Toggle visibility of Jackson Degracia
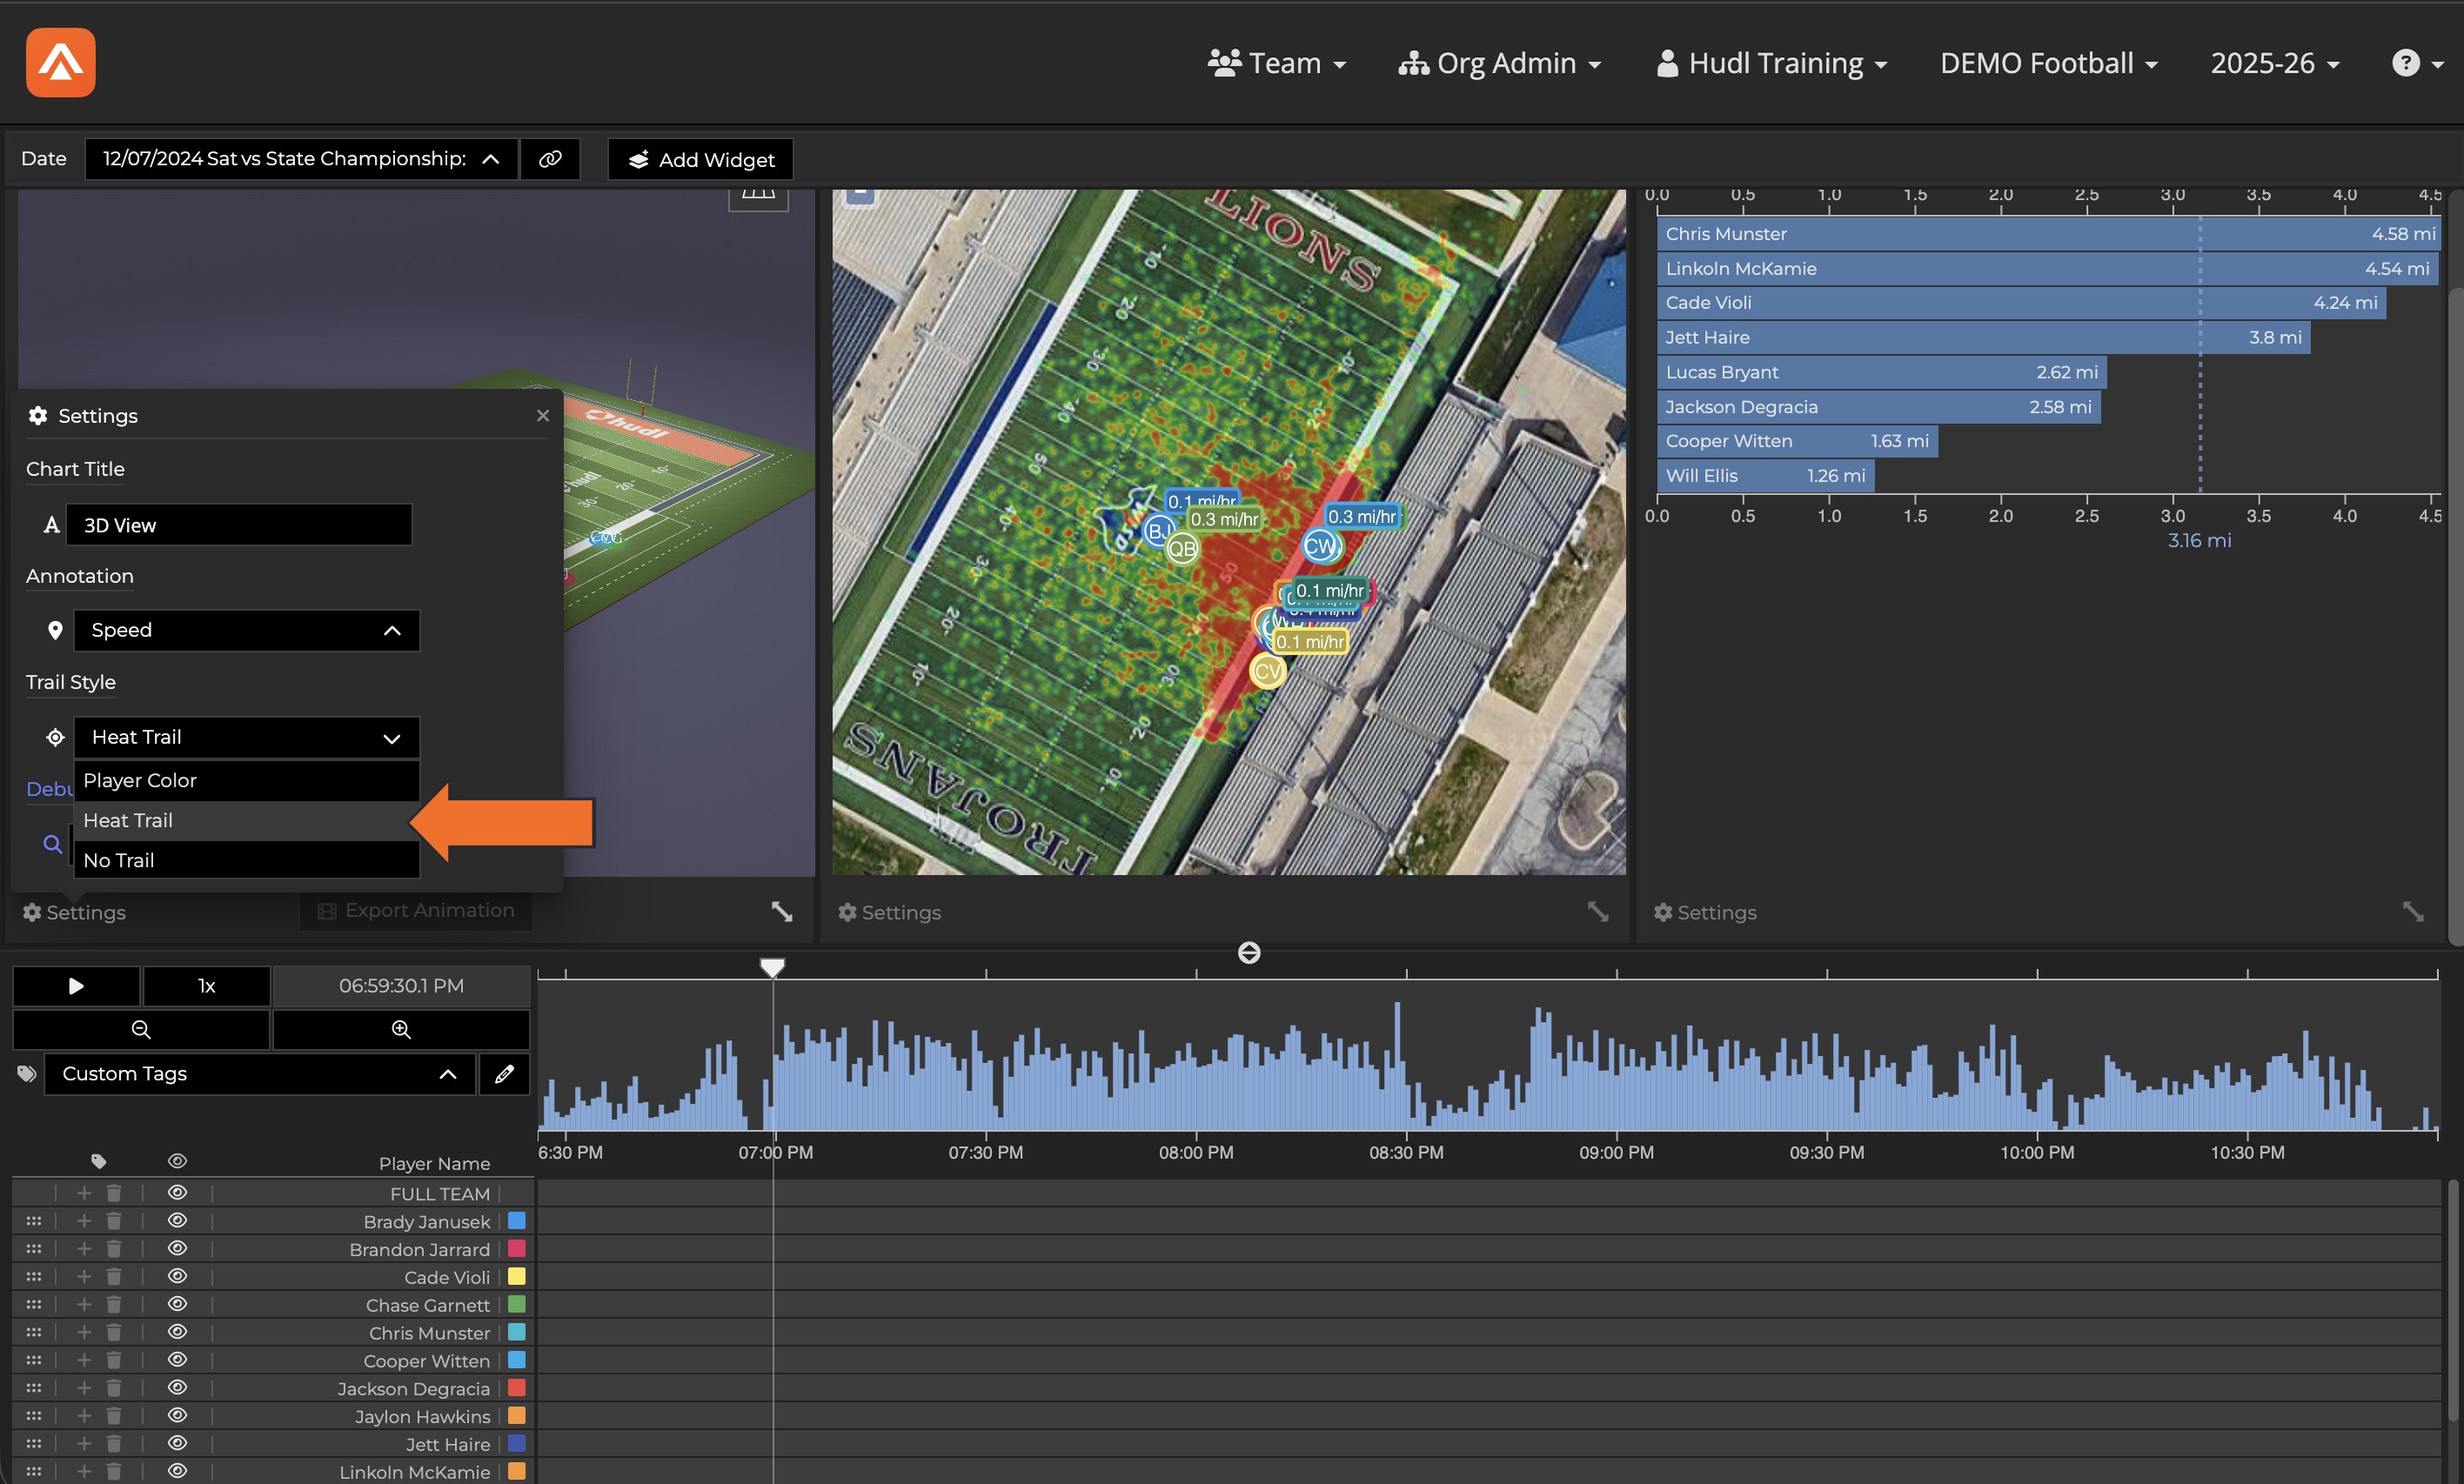2464x1484 pixels. point(177,1388)
